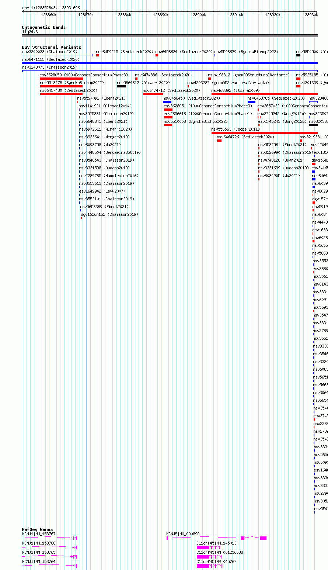Click the nsv6464726 (Sedlazeck2020) label
The height and width of the screenshot is (570, 328).
pyautogui.click(x=245, y=137)
